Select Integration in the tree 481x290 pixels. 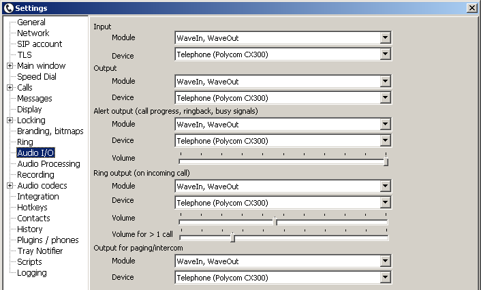38,197
